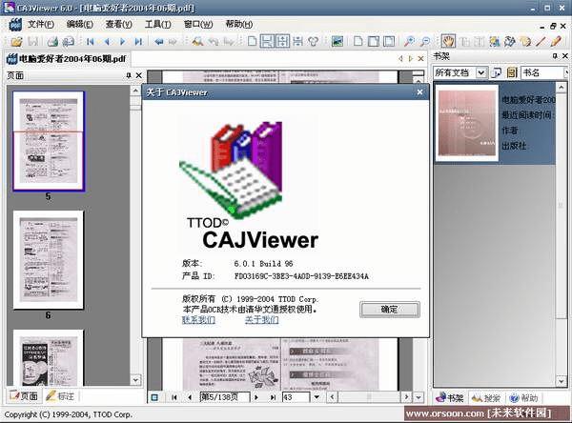Click 书架 panel scroll down arrow
The image size is (572, 423).
click(x=562, y=381)
